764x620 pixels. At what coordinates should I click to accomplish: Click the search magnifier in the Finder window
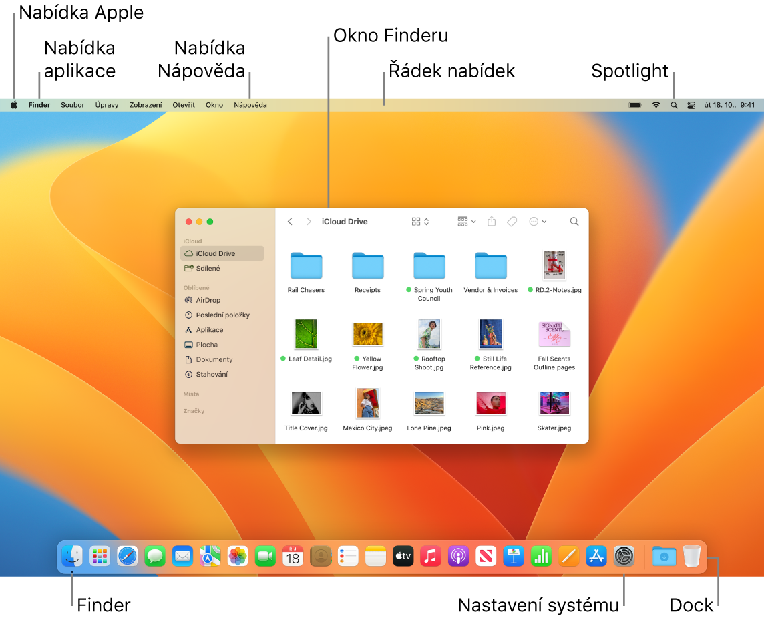coord(574,221)
